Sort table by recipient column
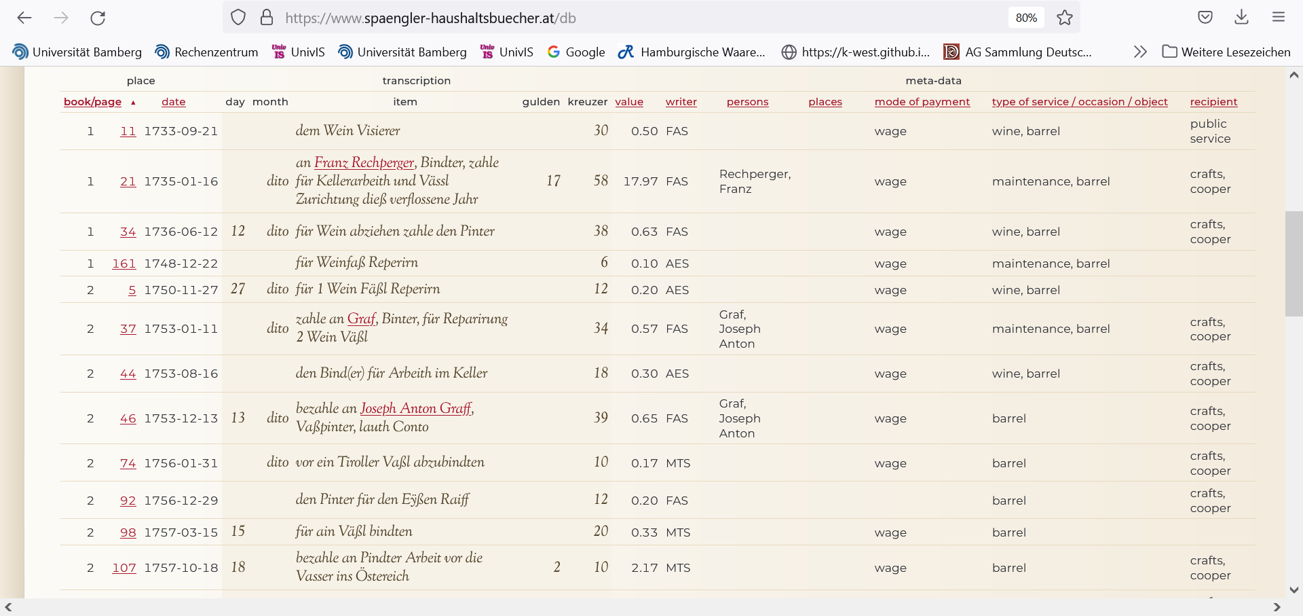Image resolution: width=1303 pixels, height=616 pixels. click(1213, 102)
